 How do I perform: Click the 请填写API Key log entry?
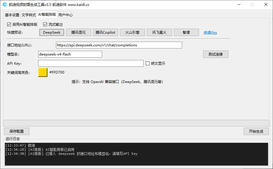[x=71, y=154]
